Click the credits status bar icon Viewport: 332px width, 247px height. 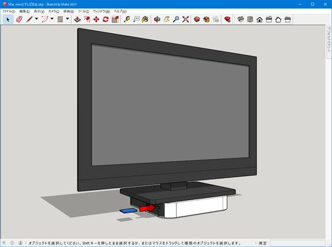(x=12, y=243)
